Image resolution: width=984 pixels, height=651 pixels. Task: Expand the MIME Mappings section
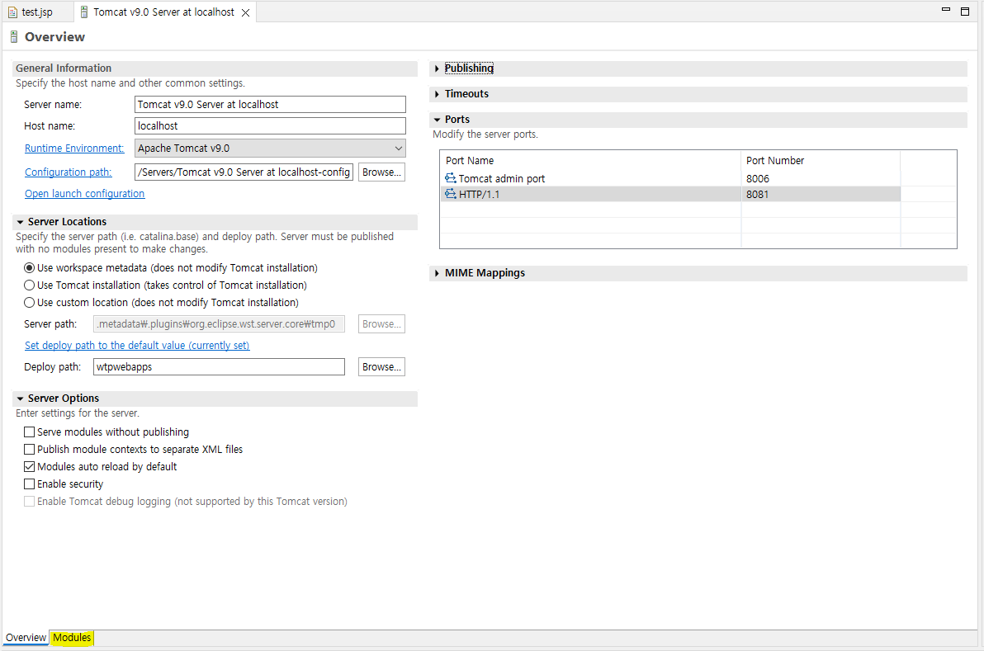437,273
